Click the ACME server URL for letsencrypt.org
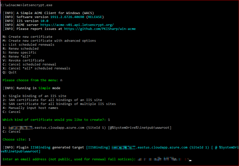 pyautogui.click(x=76, y=25)
